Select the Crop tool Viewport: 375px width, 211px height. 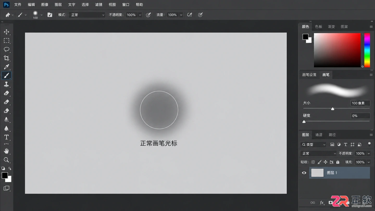pyautogui.click(x=7, y=58)
